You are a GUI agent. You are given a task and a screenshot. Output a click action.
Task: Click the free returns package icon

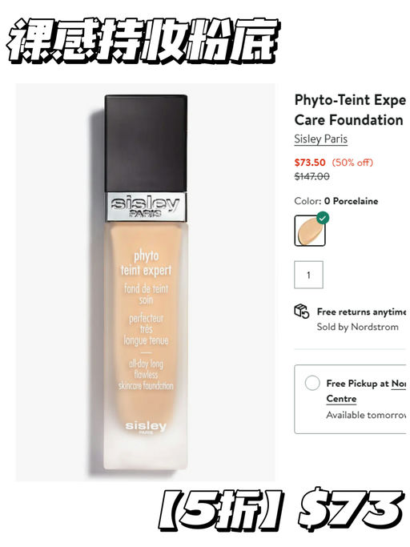tap(301, 311)
